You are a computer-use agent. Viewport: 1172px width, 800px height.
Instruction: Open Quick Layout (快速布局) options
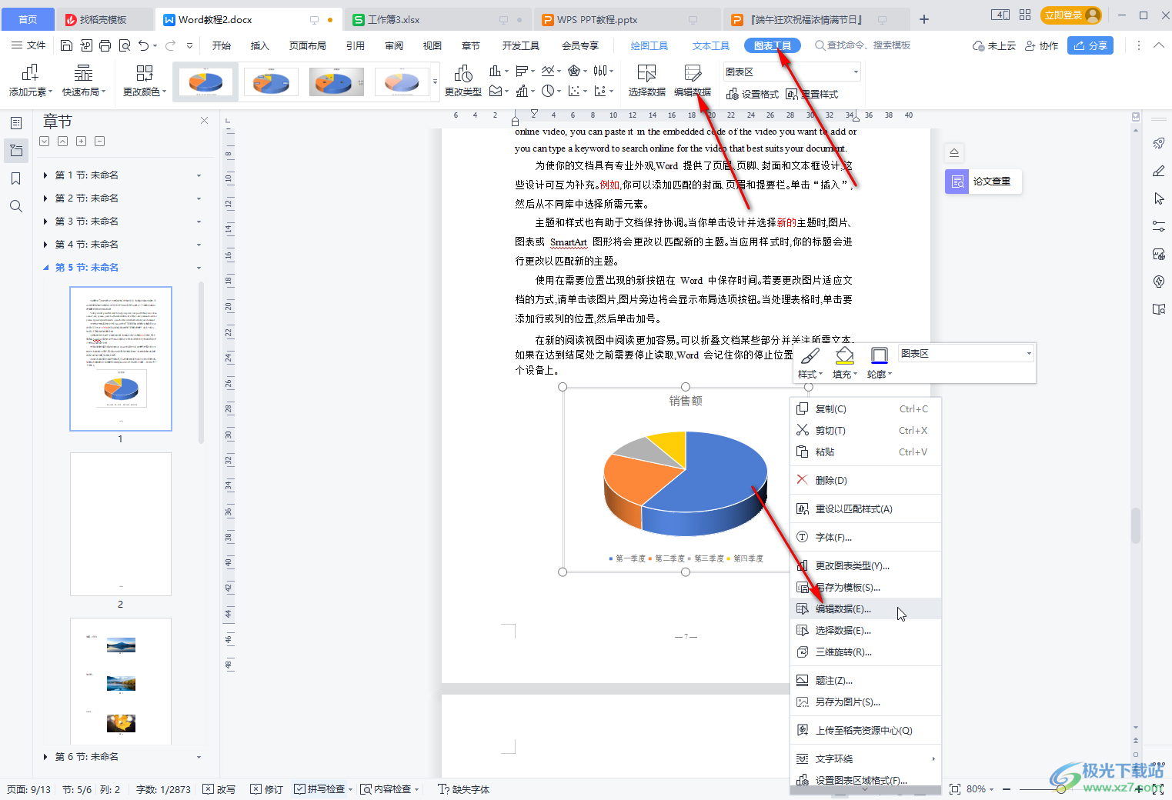pos(83,81)
